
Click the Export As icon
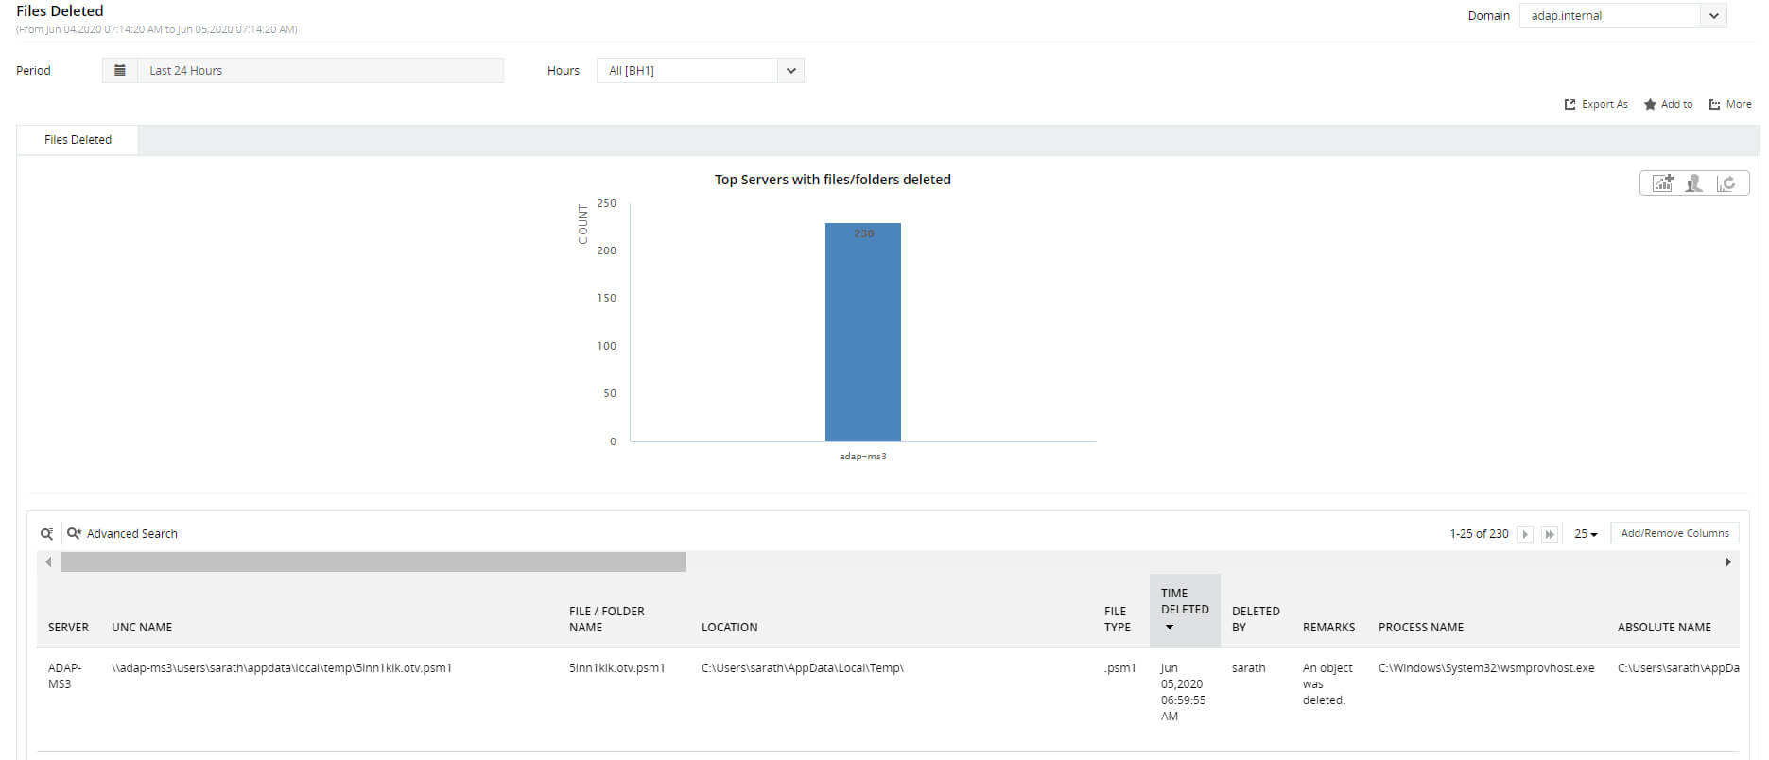[1570, 105]
